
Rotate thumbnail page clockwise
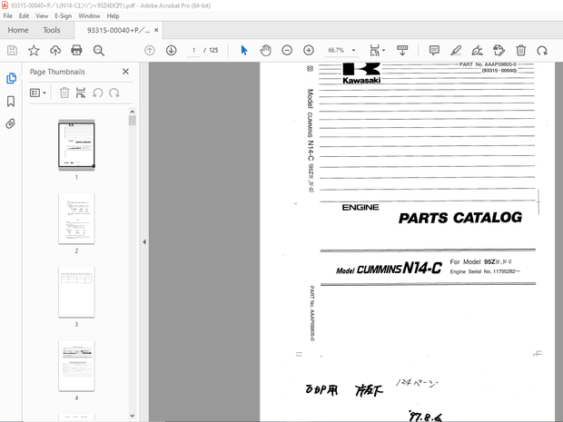114,93
